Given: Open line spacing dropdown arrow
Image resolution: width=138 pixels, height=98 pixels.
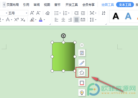Looking at the screenshot, I should point(96,20).
